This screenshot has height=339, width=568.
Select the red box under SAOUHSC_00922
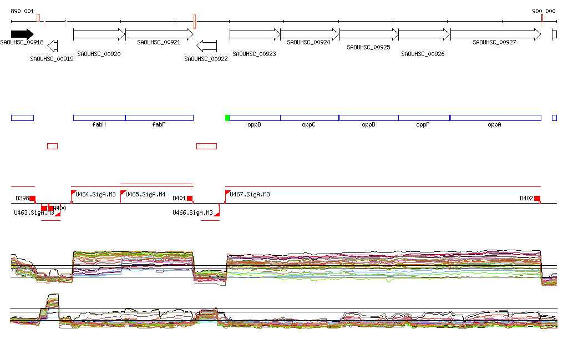[206, 146]
